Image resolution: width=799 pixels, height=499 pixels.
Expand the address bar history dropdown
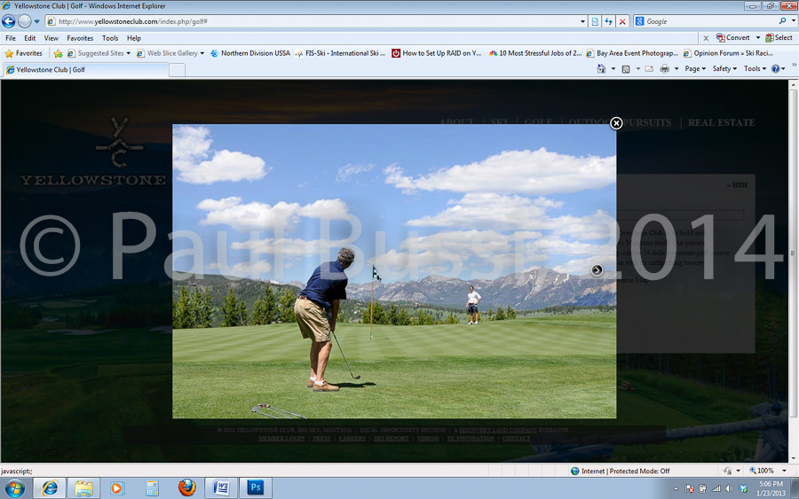[582, 22]
